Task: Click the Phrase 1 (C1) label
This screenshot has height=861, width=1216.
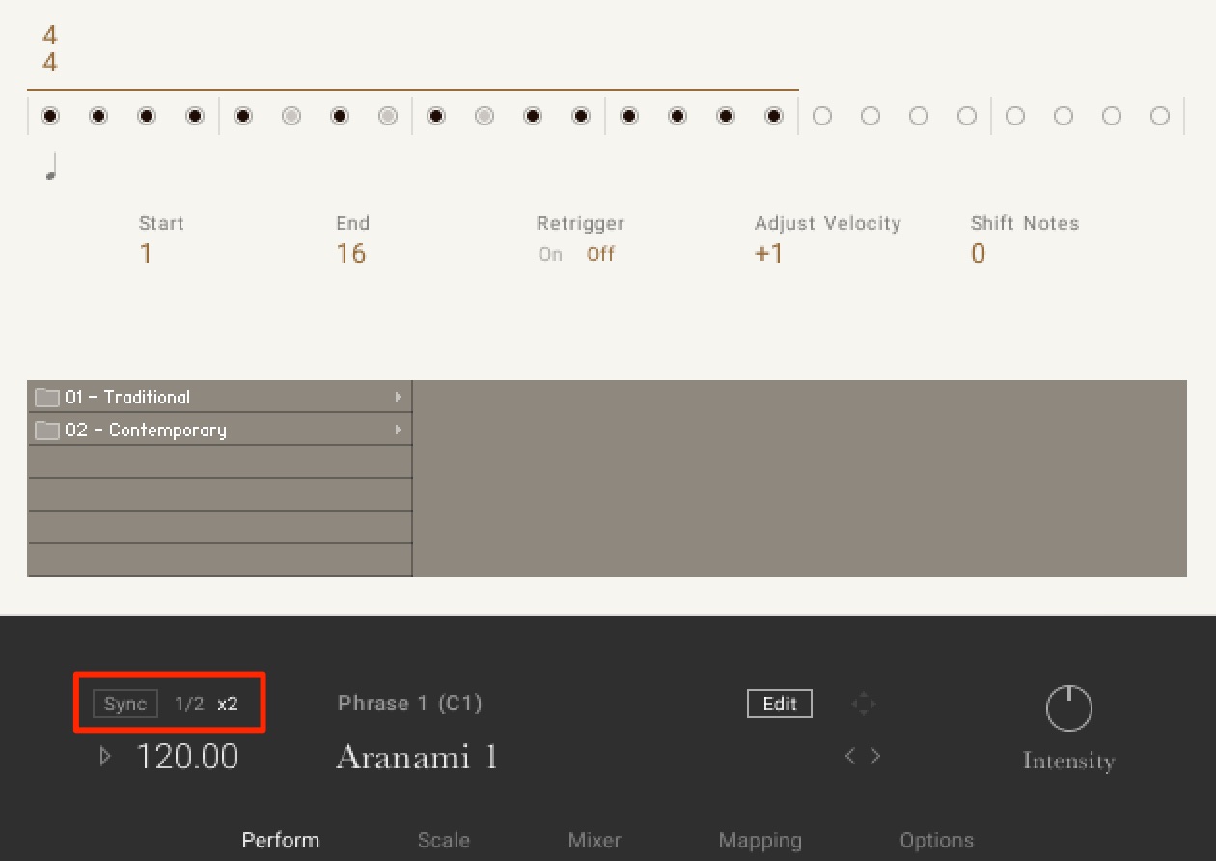Action: pos(410,704)
